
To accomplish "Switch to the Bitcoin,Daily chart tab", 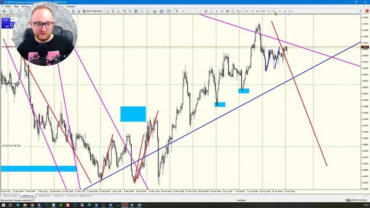I will coord(10,196).
